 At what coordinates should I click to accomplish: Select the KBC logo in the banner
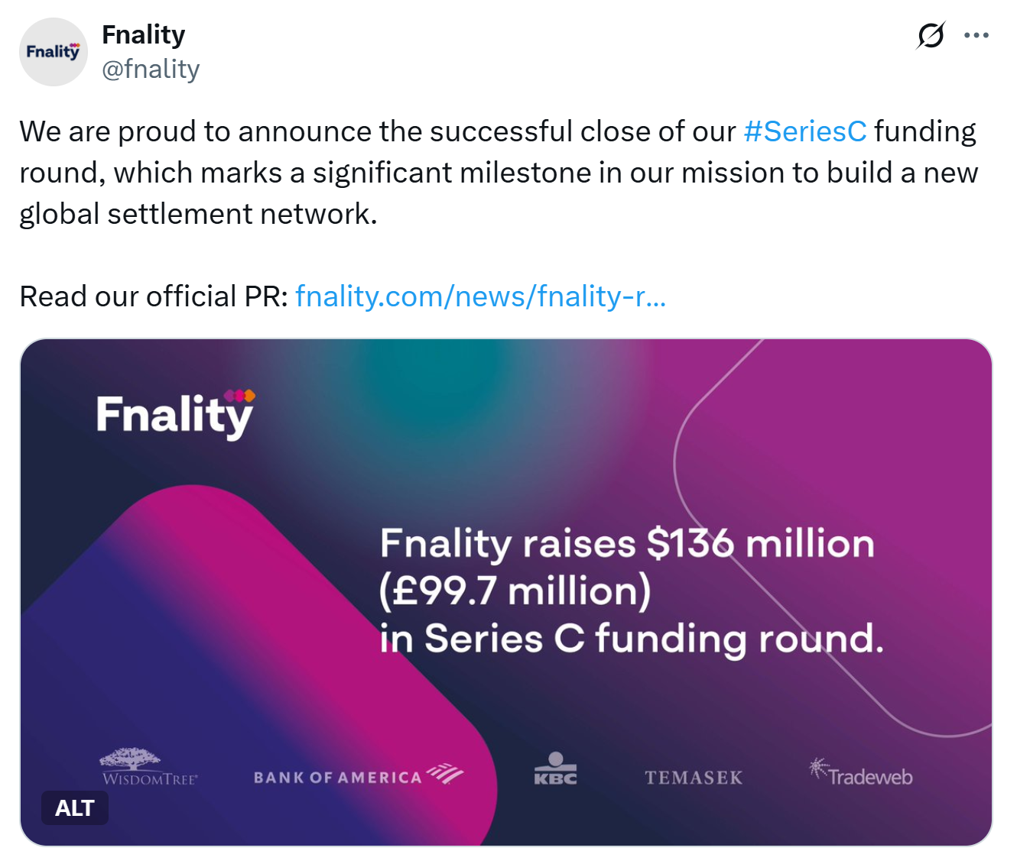[555, 769]
